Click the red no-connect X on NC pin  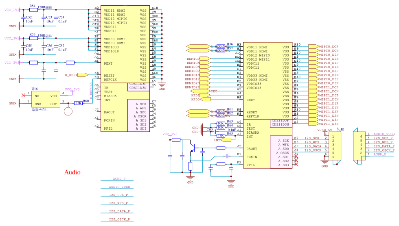[x=23, y=96]
